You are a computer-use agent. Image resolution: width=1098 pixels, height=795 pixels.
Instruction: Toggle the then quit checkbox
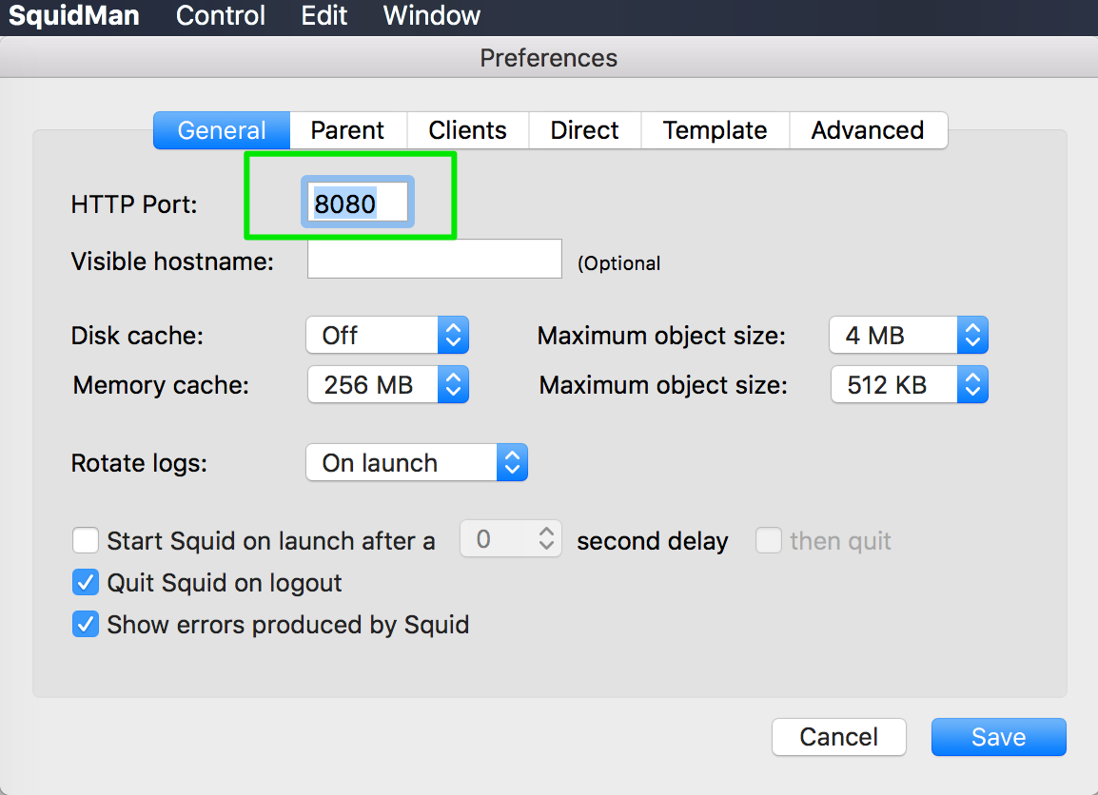[769, 540]
